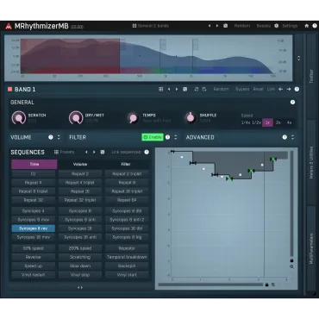Click the copy icon in Band 1 header
This screenshot has width=319, height=319.
point(204,90)
